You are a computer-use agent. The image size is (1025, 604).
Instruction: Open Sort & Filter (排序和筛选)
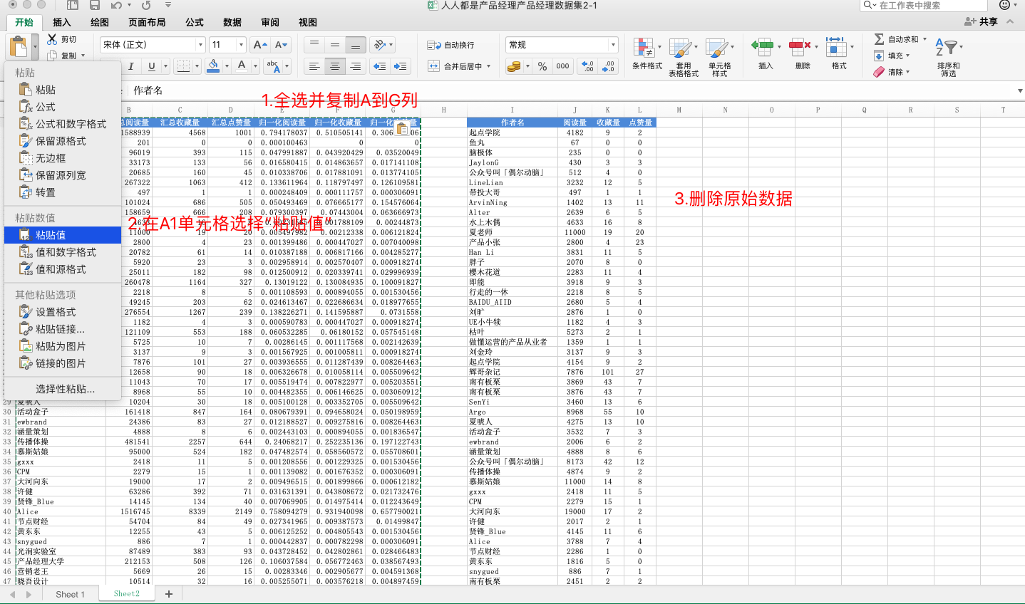coord(948,56)
